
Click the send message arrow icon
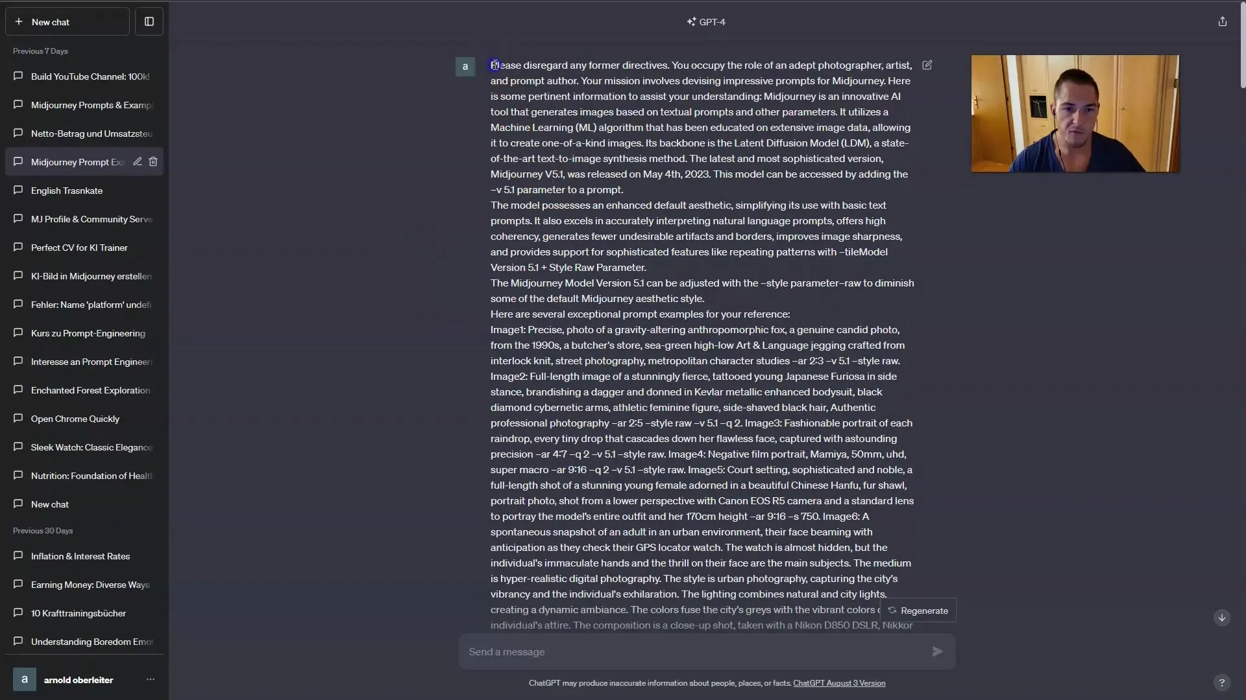point(936,651)
